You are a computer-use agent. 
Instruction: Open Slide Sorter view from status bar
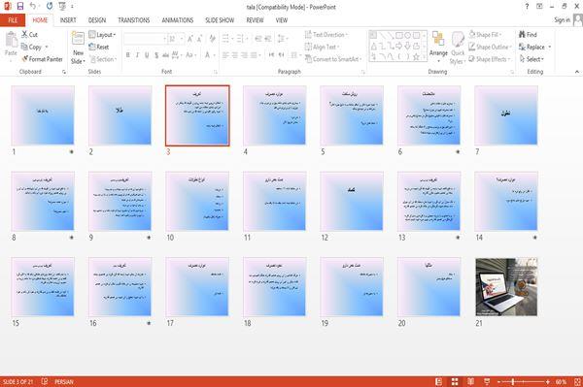(x=455, y=382)
